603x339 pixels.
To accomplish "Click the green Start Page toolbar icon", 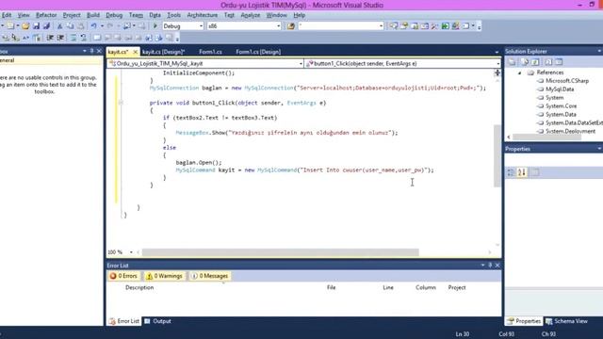I will [x=445, y=26].
